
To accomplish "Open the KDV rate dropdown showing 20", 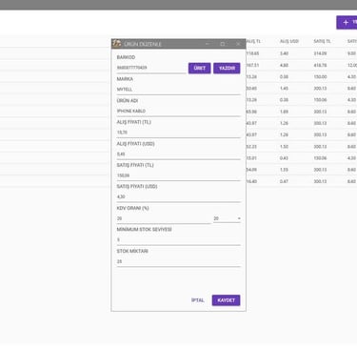I will 227,218.
